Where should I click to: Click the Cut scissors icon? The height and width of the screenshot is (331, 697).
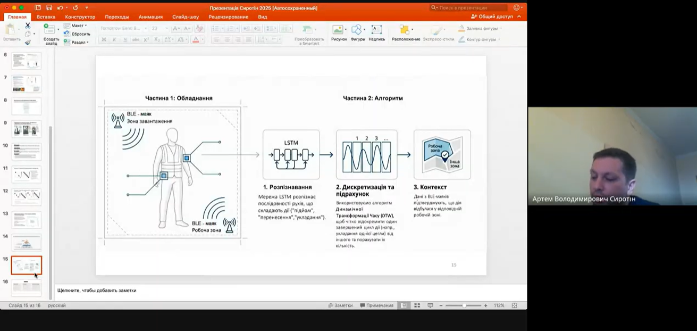(28, 26)
